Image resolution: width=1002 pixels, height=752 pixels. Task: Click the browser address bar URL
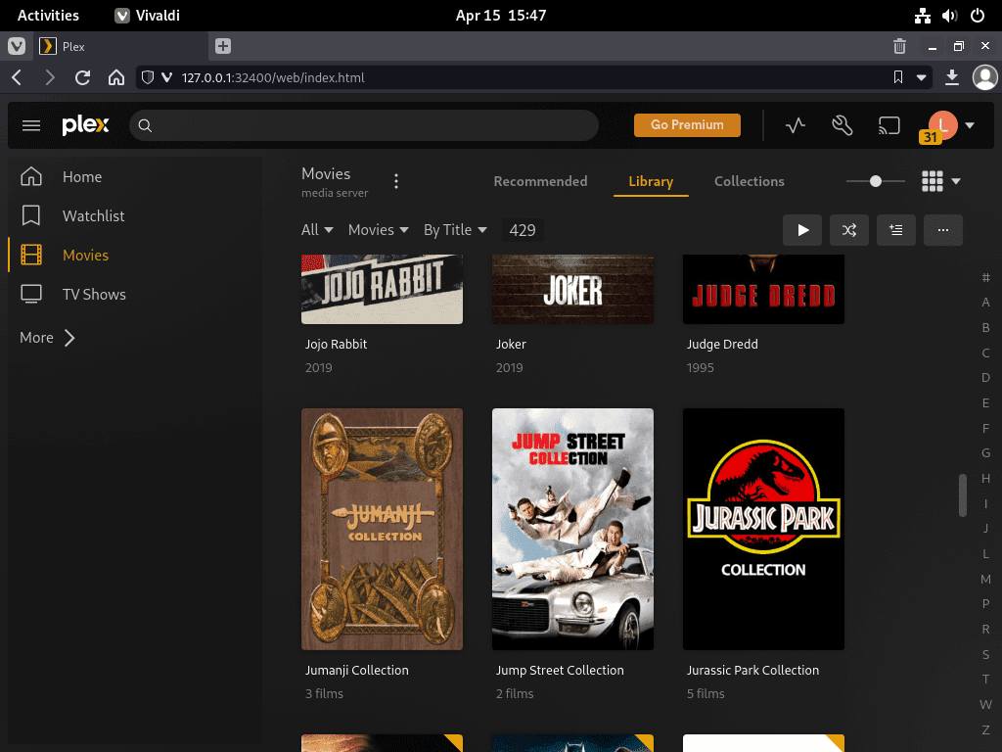(x=273, y=77)
